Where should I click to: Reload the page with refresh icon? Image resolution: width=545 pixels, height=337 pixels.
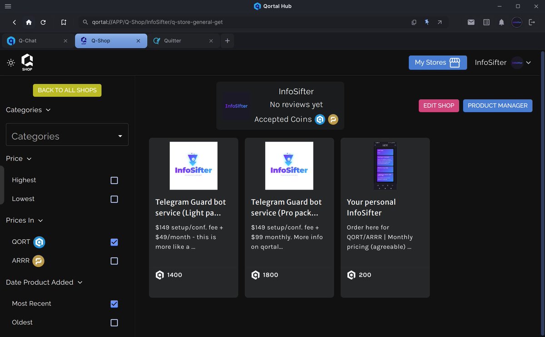(x=43, y=22)
